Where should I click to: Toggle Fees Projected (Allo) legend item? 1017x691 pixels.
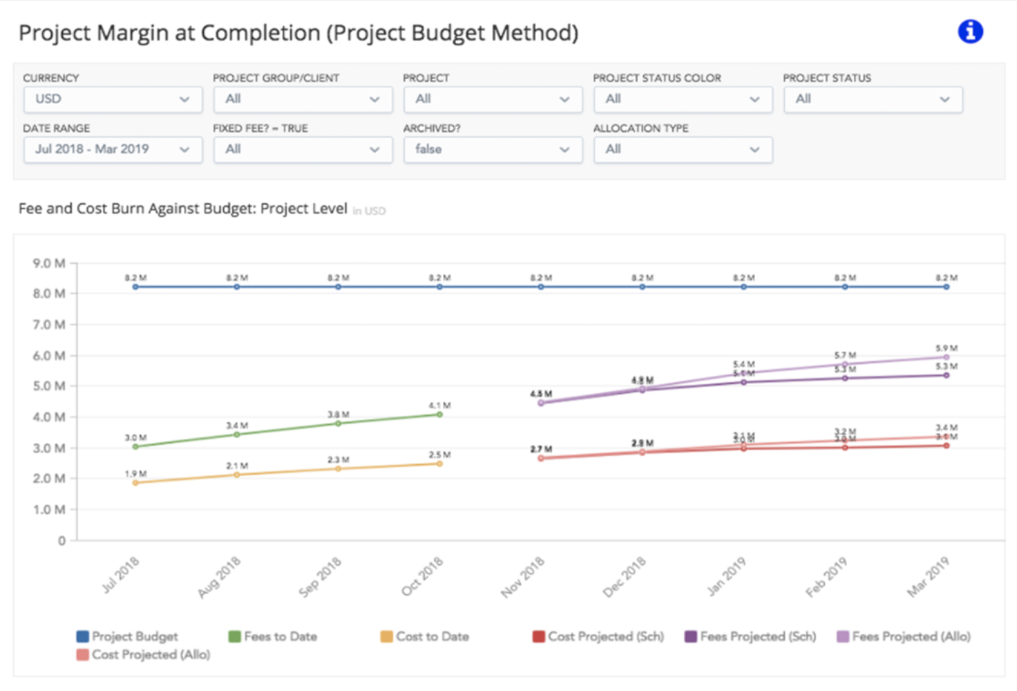click(904, 636)
